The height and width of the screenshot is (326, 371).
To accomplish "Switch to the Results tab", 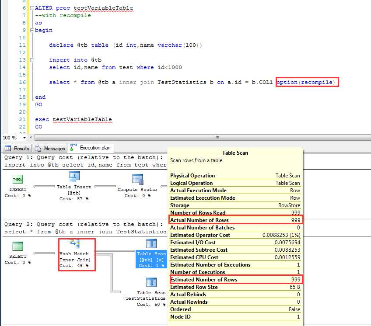I will (17, 148).
